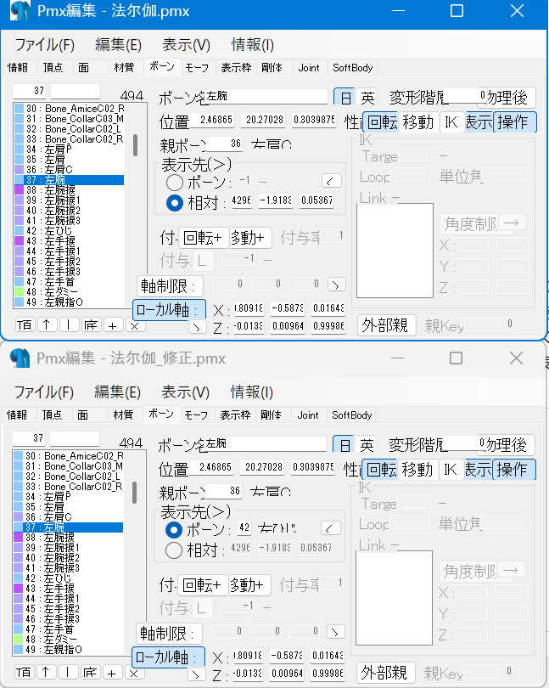Toggle IK property in 法尔伽_修正.pmx window
This screenshot has height=688, width=549.
tap(451, 470)
